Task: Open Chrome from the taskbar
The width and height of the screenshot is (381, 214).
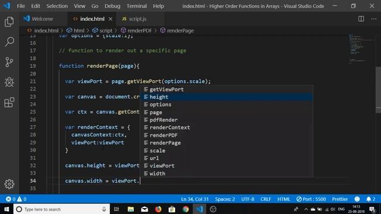Action: [186, 209]
